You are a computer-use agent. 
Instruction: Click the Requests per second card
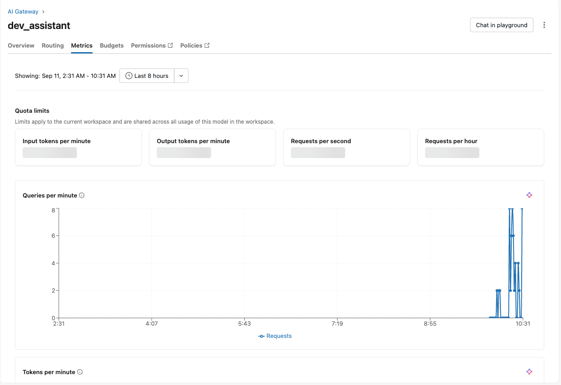point(347,147)
